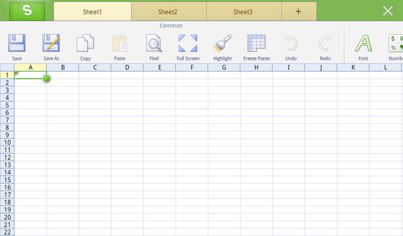
Task: Open the green S application menu
Action: (x=27, y=11)
